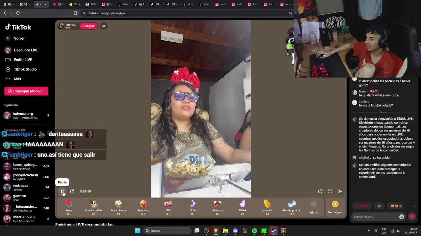
Task: Open the TikTok logo home link
Action: (x=18, y=27)
